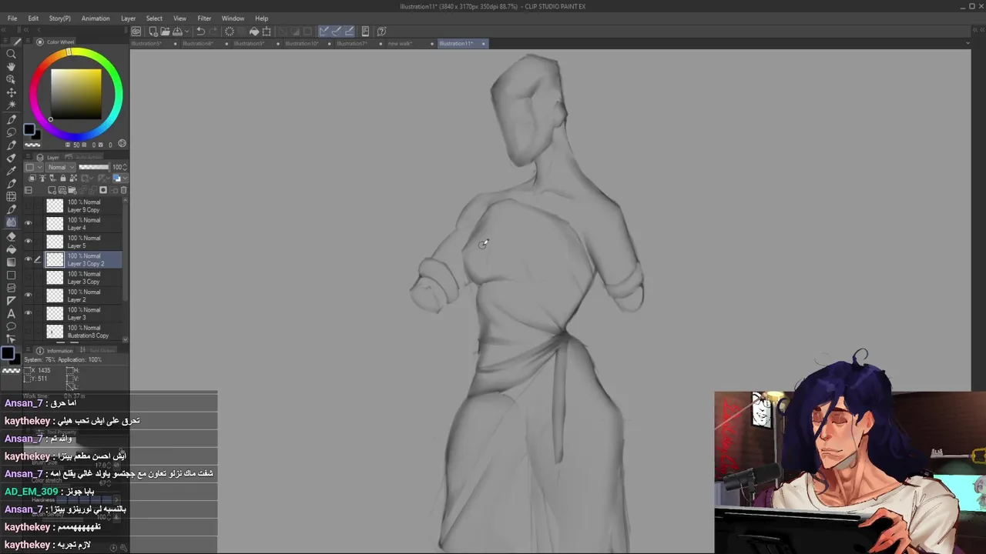Open the Window menu
Image resolution: width=986 pixels, height=554 pixels.
tap(233, 18)
